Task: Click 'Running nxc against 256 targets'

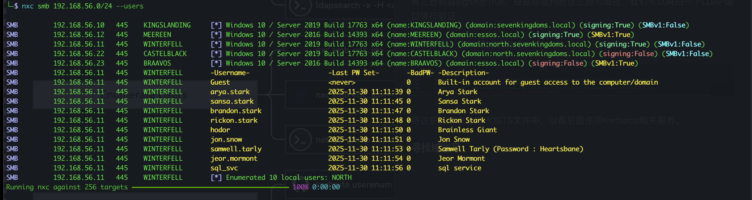Action: point(67,187)
